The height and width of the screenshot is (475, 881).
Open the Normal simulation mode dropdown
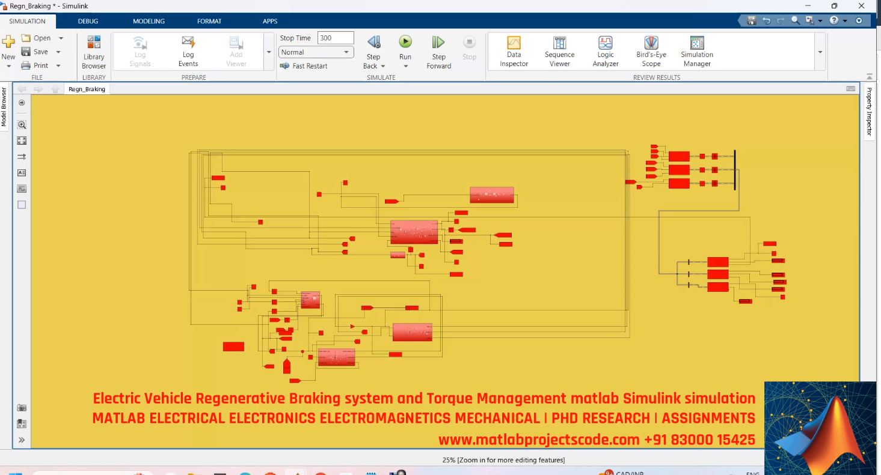[x=346, y=52]
